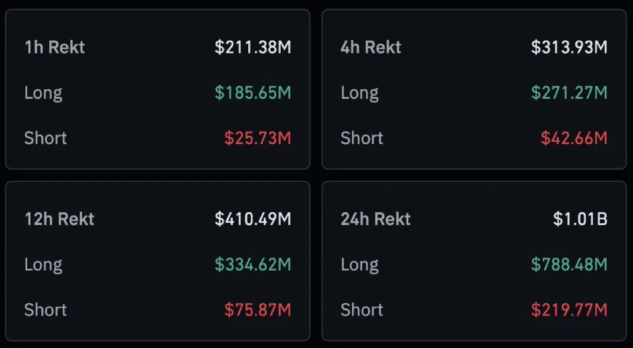Click the 4h Rekt total $313.93M
The width and height of the screenshot is (633, 348).
[569, 47]
